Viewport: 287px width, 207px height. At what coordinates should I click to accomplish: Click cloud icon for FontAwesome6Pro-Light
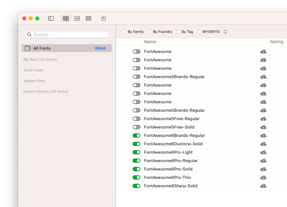tap(263, 152)
